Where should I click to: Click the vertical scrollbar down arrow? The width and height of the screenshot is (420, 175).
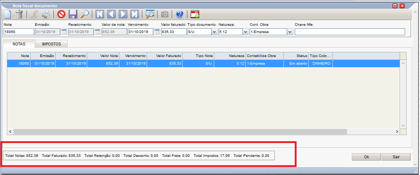coord(403,125)
